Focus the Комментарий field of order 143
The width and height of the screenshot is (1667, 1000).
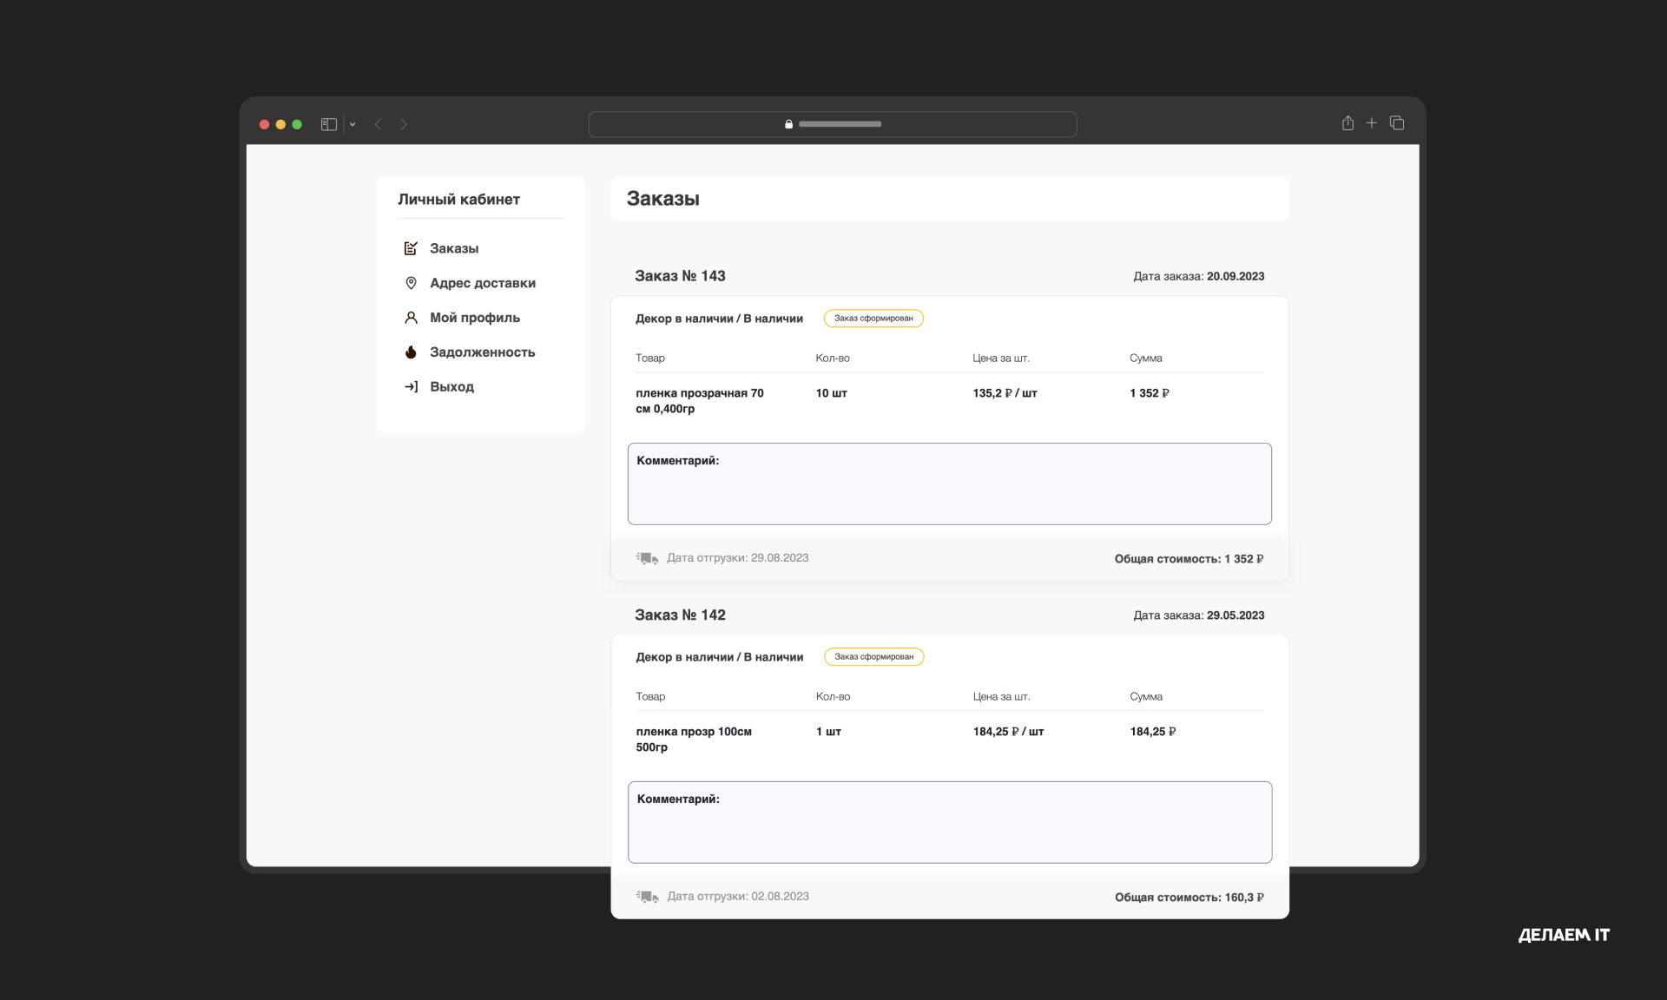[x=950, y=484]
